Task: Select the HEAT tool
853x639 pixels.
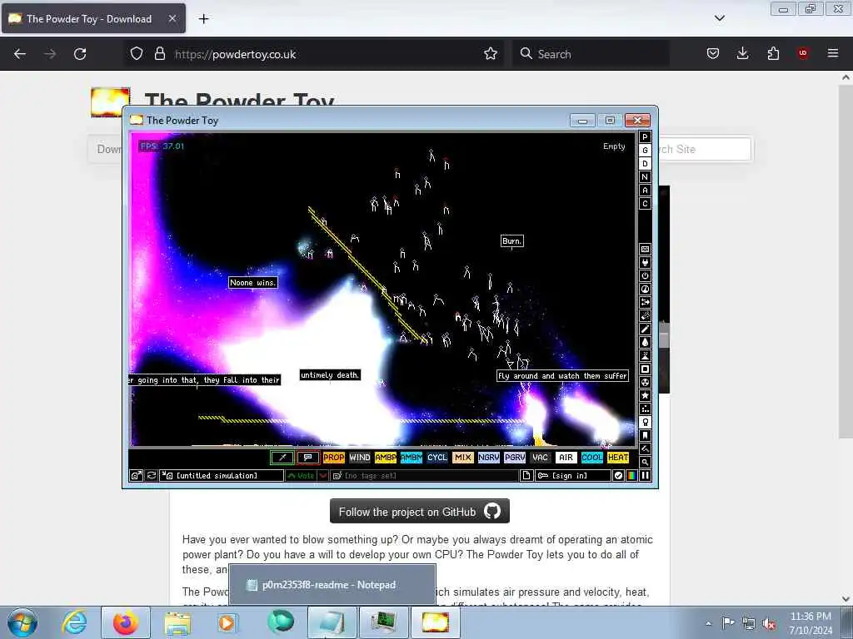Action: coord(618,458)
